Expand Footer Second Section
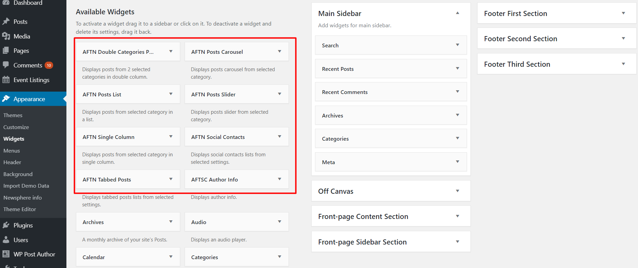Screen dimensions: 638x268 point(624,38)
